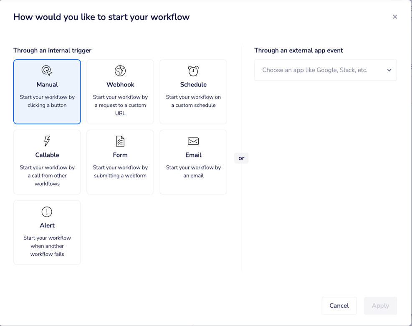
Task: Click the Manual trigger description text
Action: coord(47,101)
